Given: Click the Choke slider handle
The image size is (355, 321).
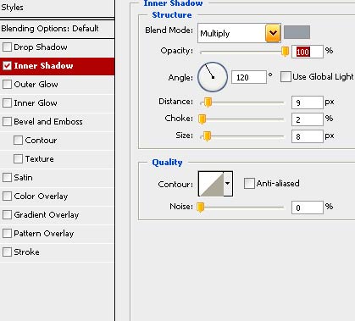Looking at the screenshot, I should point(202,119).
